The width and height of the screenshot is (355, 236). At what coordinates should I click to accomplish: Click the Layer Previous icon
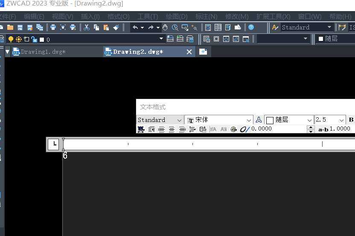click(x=180, y=39)
